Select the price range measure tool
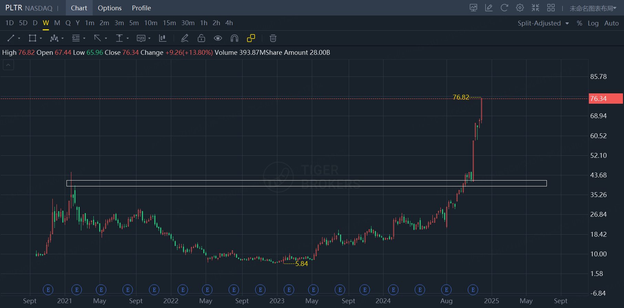The height and width of the screenshot is (308, 624). tap(119, 38)
